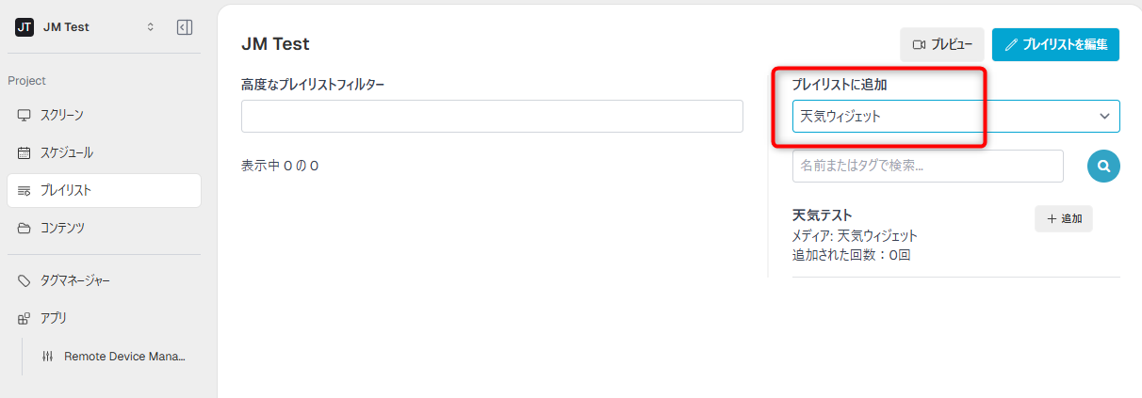Expand the 天気ウィジェット dropdown

[x=956, y=117]
